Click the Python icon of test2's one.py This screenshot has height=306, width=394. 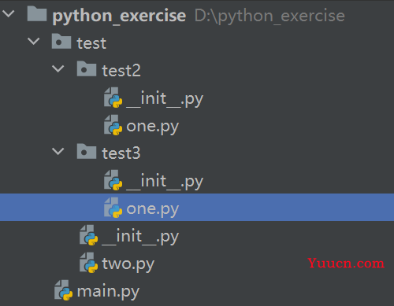pos(113,125)
